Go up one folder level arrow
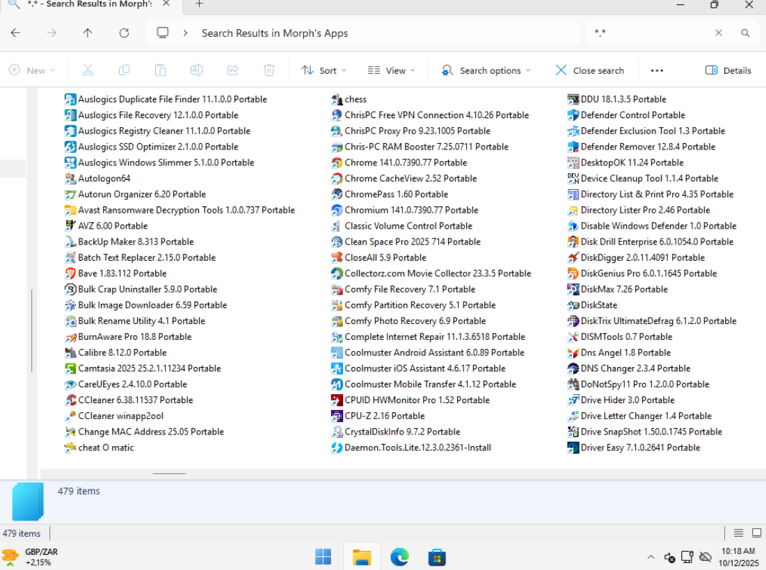This screenshot has width=766, height=570. click(88, 33)
